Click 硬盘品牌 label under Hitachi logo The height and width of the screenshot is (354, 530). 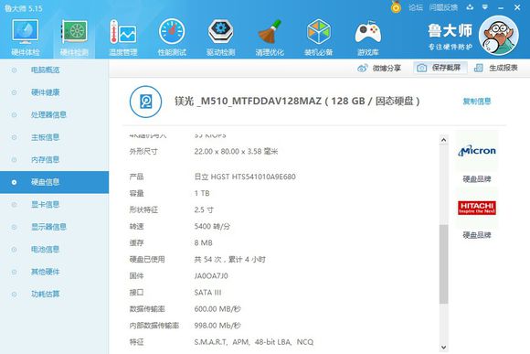(x=477, y=235)
